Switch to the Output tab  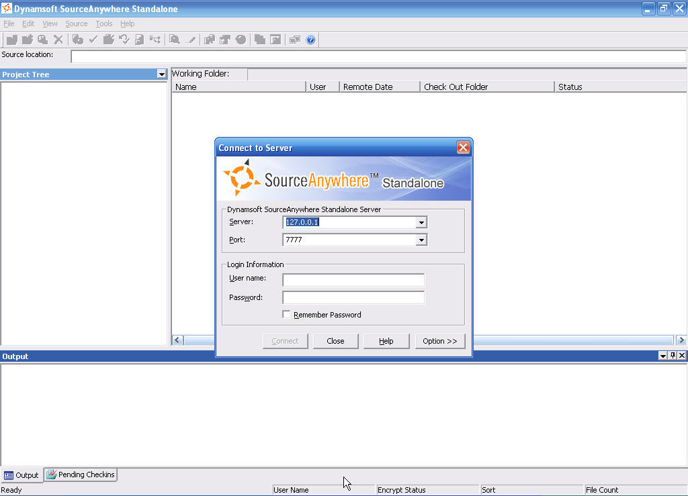coord(21,475)
